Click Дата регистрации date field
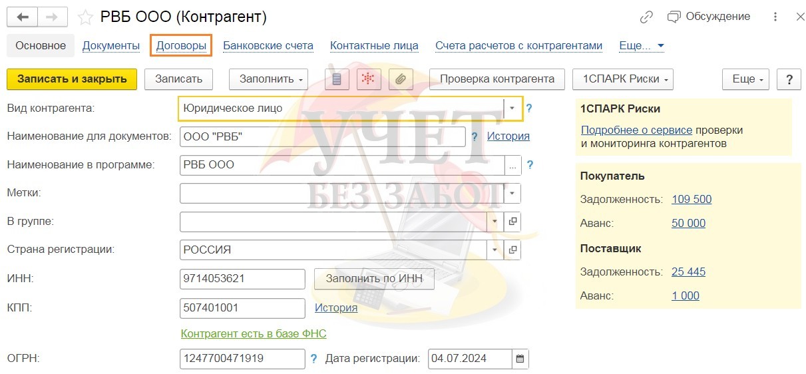Screen dimensions: 806x374 (470, 359)
